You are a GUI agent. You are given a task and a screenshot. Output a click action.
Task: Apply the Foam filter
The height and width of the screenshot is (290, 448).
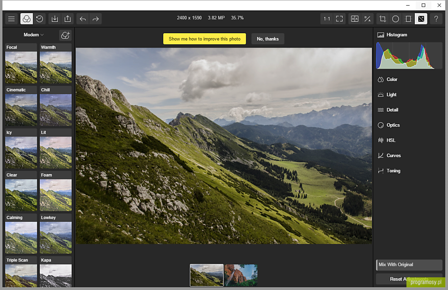point(56,192)
